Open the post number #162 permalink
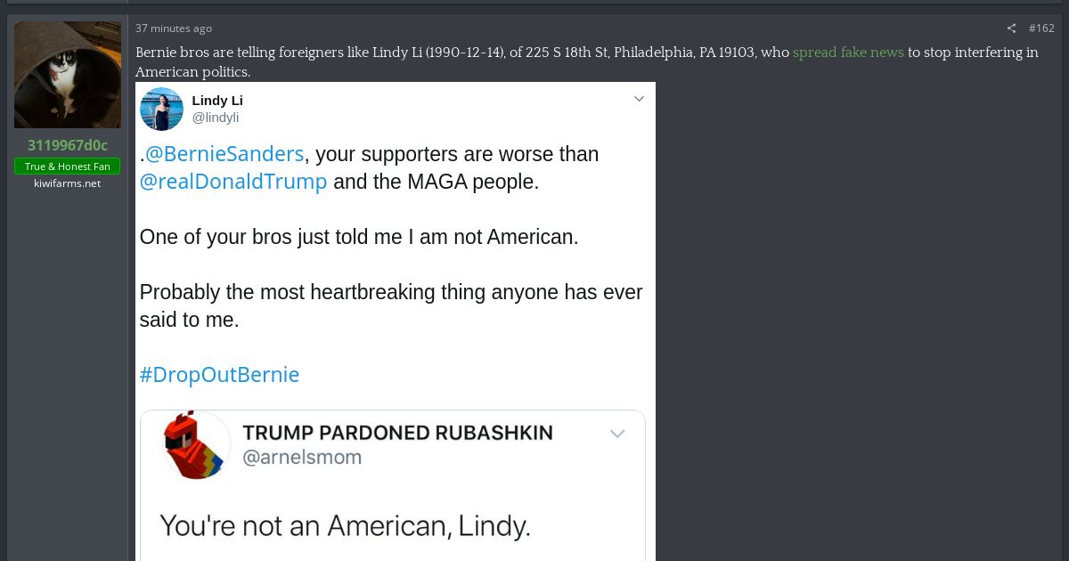The height and width of the screenshot is (561, 1069). 1041,28
